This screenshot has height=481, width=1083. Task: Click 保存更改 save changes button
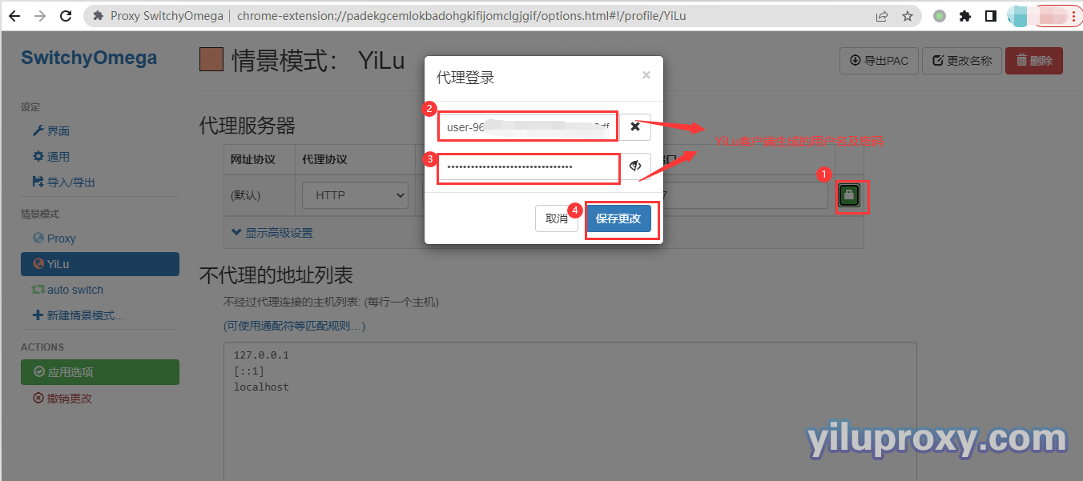point(618,218)
